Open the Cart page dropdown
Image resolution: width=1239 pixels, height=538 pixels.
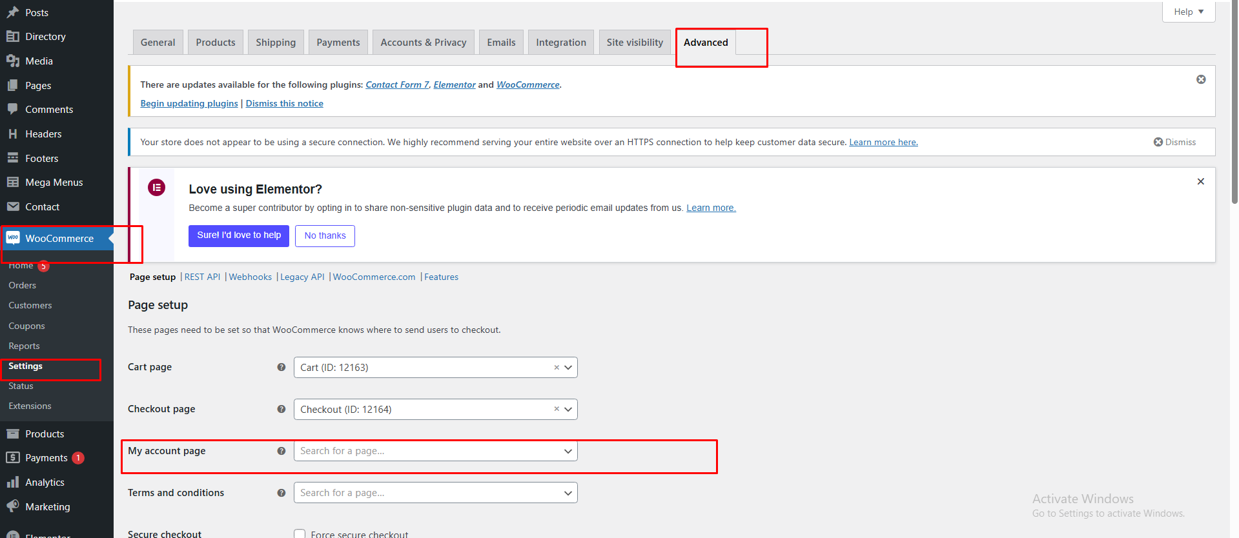click(435, 367)
